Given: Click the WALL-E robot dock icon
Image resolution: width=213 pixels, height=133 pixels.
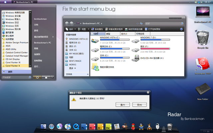Looking at the screenshot, I should 125,126.
